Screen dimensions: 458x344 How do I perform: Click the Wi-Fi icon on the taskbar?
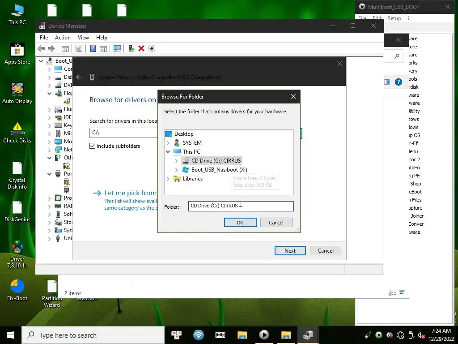coord(198,335)
